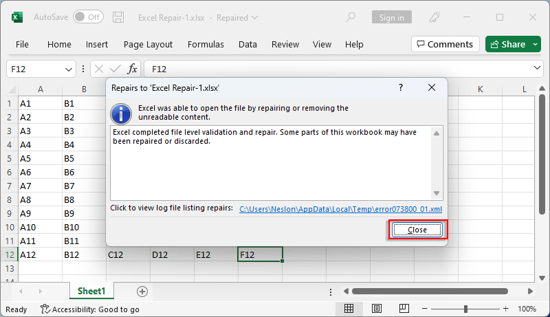Viewport: 550px width, 317px height.
Task: Switch to Page Break Preview icon
Action: point(404,309)
